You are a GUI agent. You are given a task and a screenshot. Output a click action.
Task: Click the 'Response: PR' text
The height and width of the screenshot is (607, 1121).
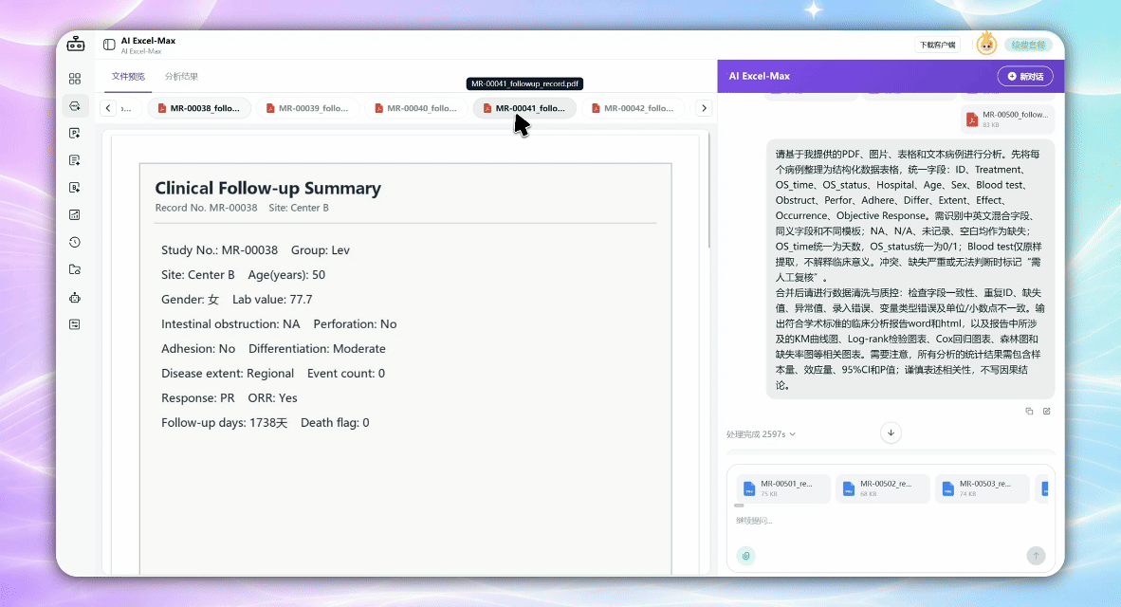pyautogui.click(x=198, y=398)
